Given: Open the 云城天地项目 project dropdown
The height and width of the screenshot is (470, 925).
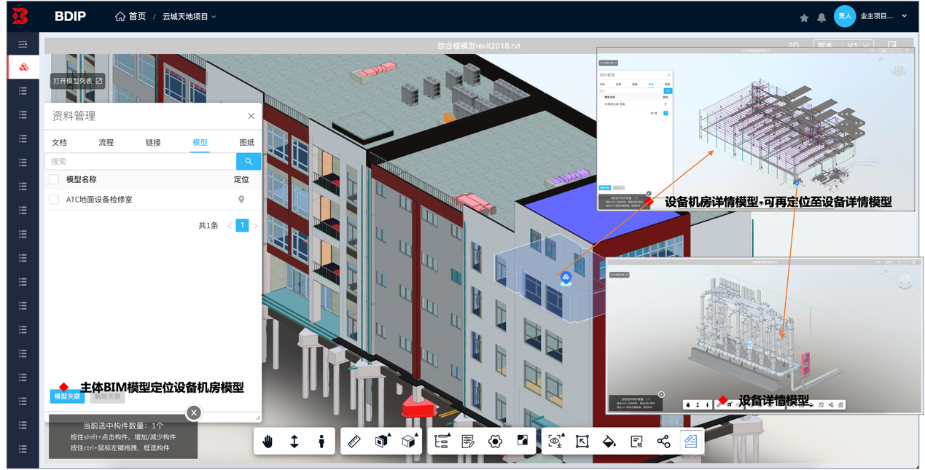Looking at the screenshot, I should 189,16.
